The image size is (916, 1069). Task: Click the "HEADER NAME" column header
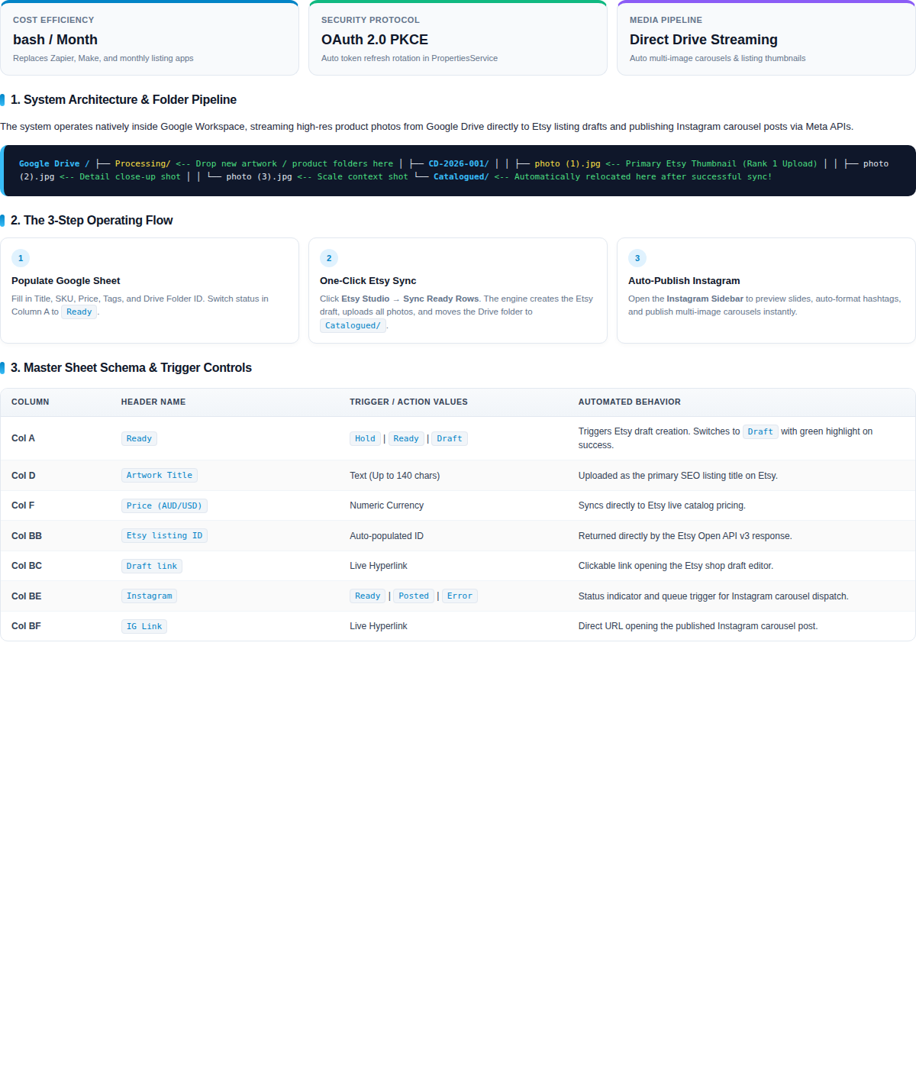tap(153, 402)
